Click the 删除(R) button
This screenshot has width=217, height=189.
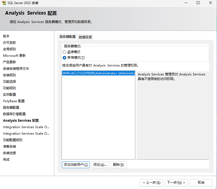pyautogui.click(x=118, y=165)
